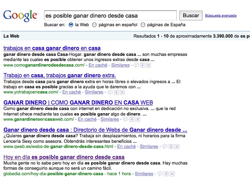Click promote arrow icon for ganardineroencasaweb.com result
This screenshot has width=250, height=179.
pos(132,119)
